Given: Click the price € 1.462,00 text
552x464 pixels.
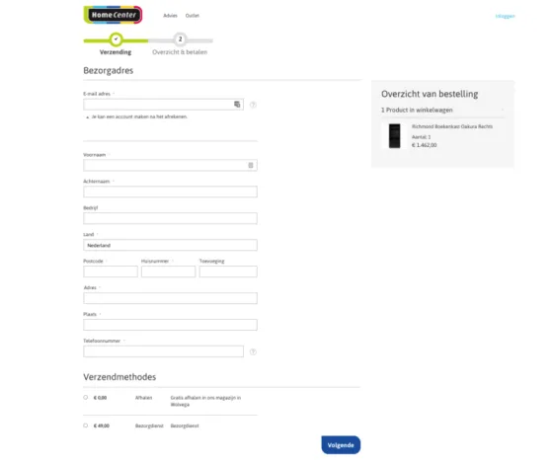Looking at the screenshot, I should [x=425, y=145].
